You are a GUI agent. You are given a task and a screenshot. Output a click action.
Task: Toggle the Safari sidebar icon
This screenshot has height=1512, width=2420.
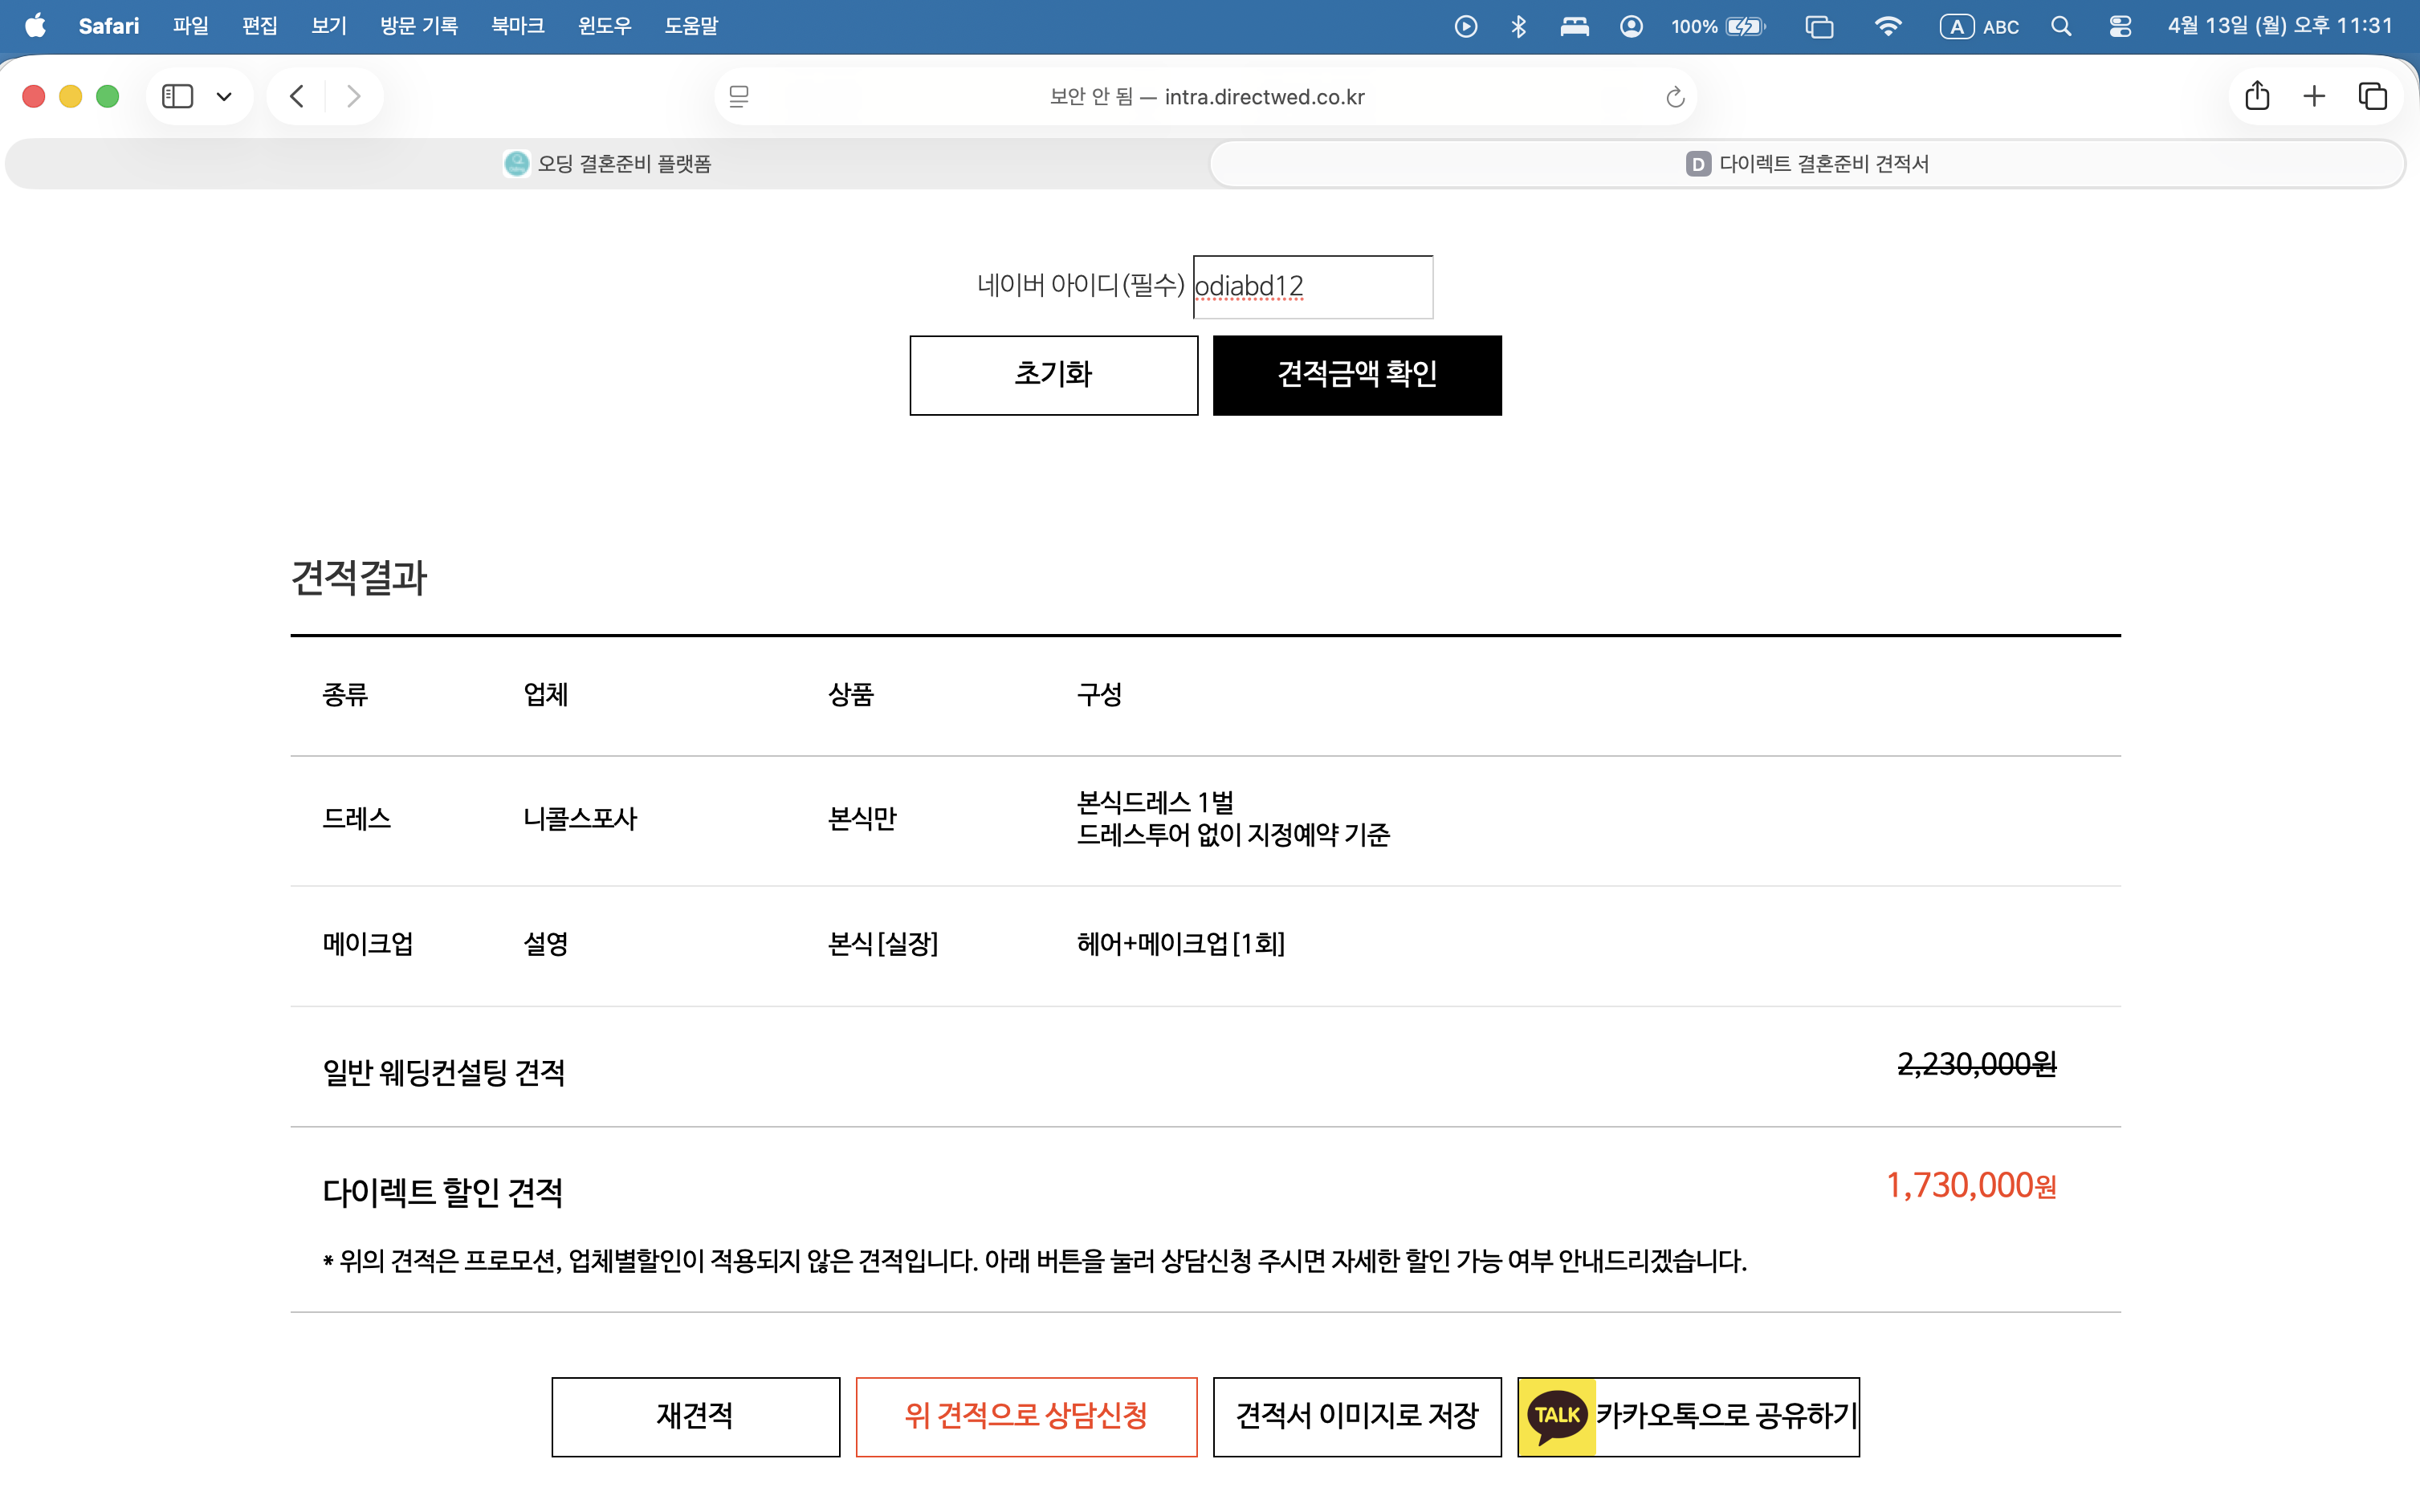coord(178,96)
